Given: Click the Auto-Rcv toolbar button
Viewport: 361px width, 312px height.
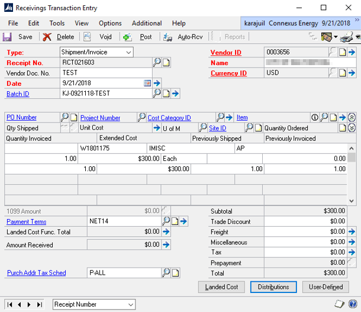Looking at the screenshot, I should pos(183,37).
